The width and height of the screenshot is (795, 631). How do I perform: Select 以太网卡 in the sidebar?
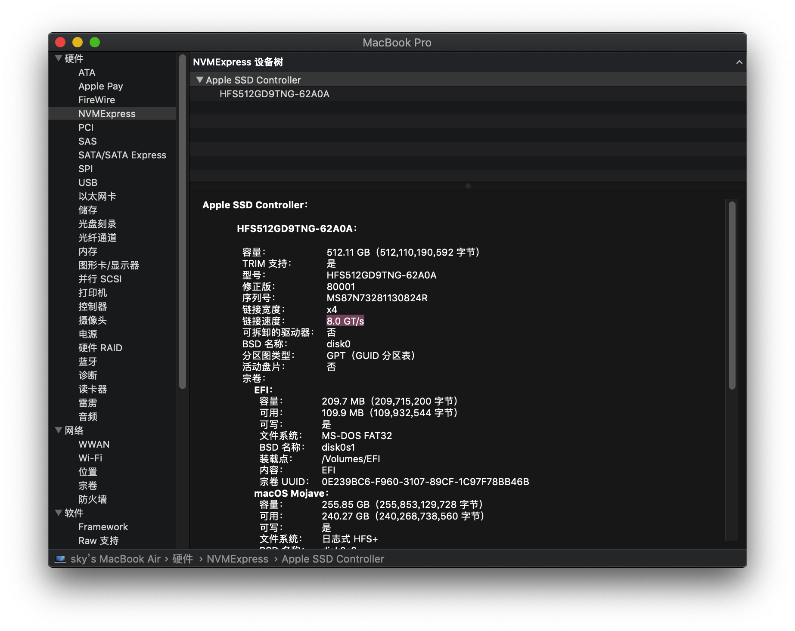click(x=97, y=196)
